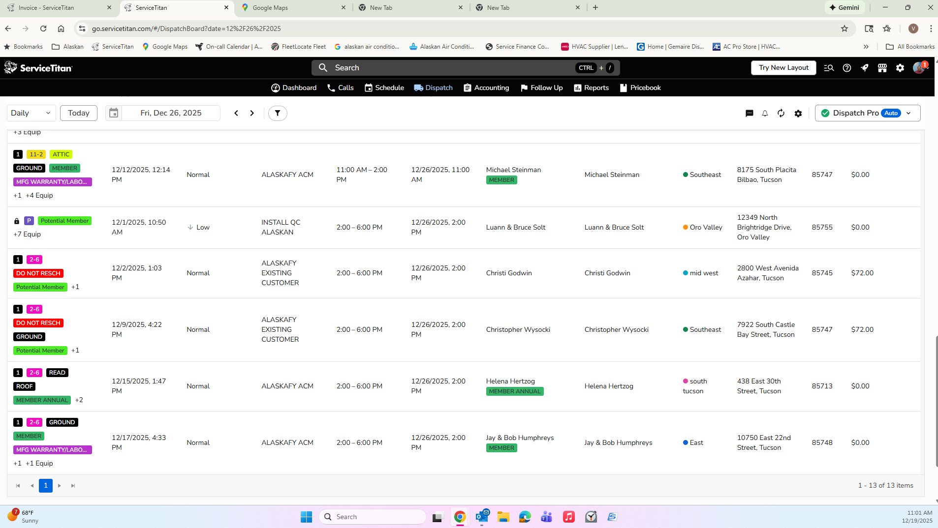This screenshot has height=528, width=938.
Task: Click the ServiceTitan search field
Action: coord(466,68)
